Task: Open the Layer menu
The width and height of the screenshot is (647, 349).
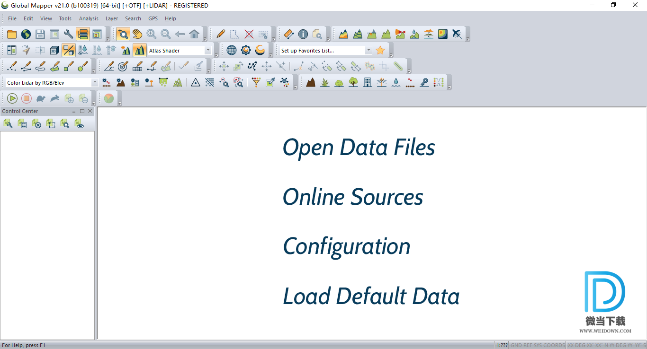Action: [112, 18]
